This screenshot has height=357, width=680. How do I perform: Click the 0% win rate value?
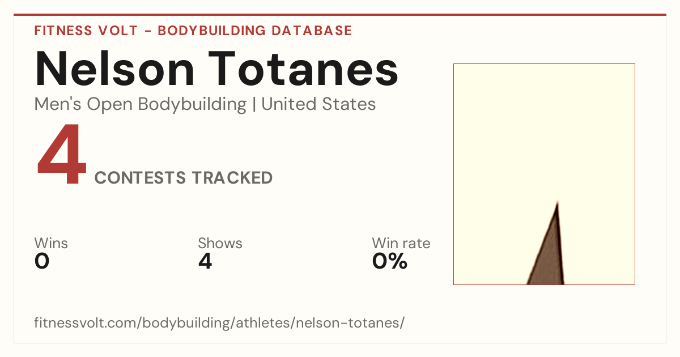390,261
